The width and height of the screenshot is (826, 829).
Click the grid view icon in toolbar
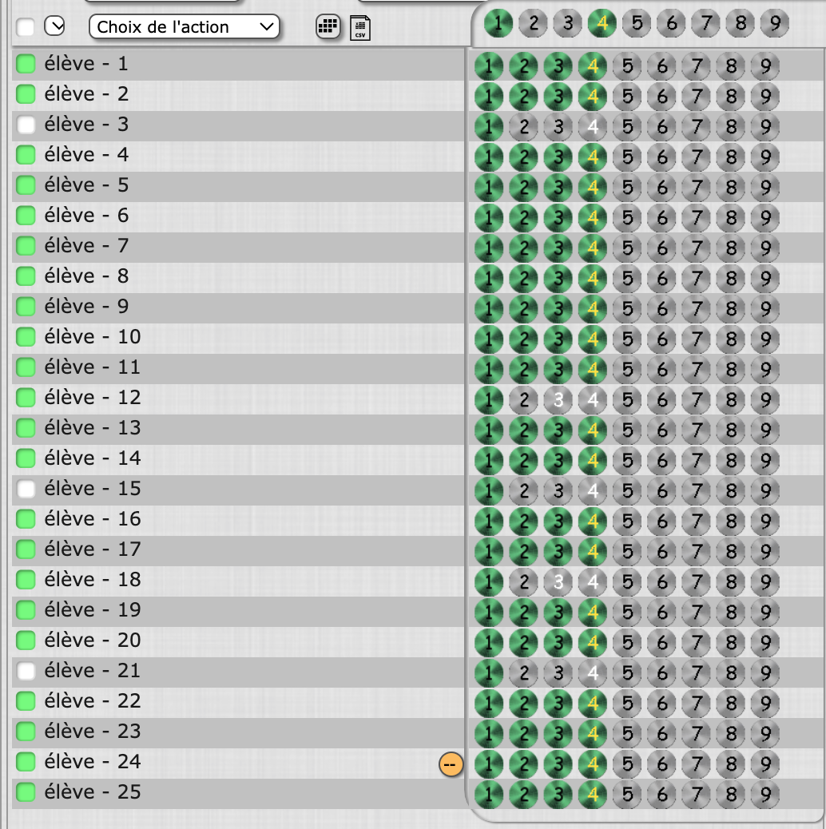[x=327, y=27]
